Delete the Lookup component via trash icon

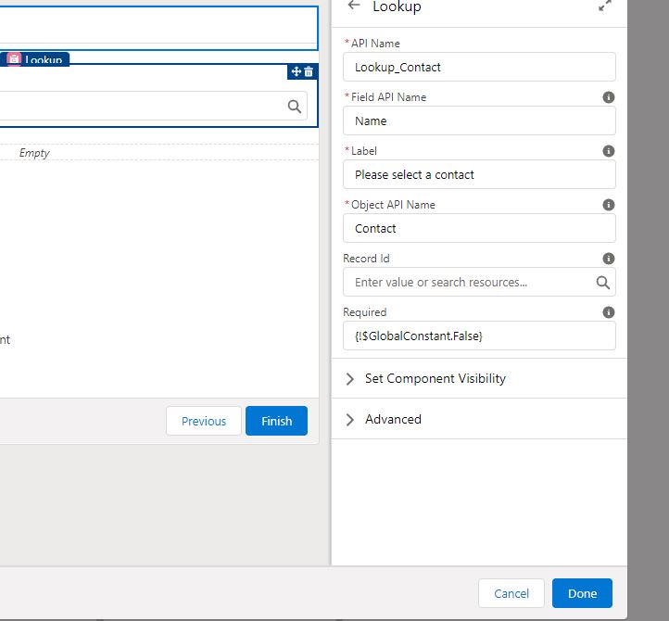click(309, 71)
